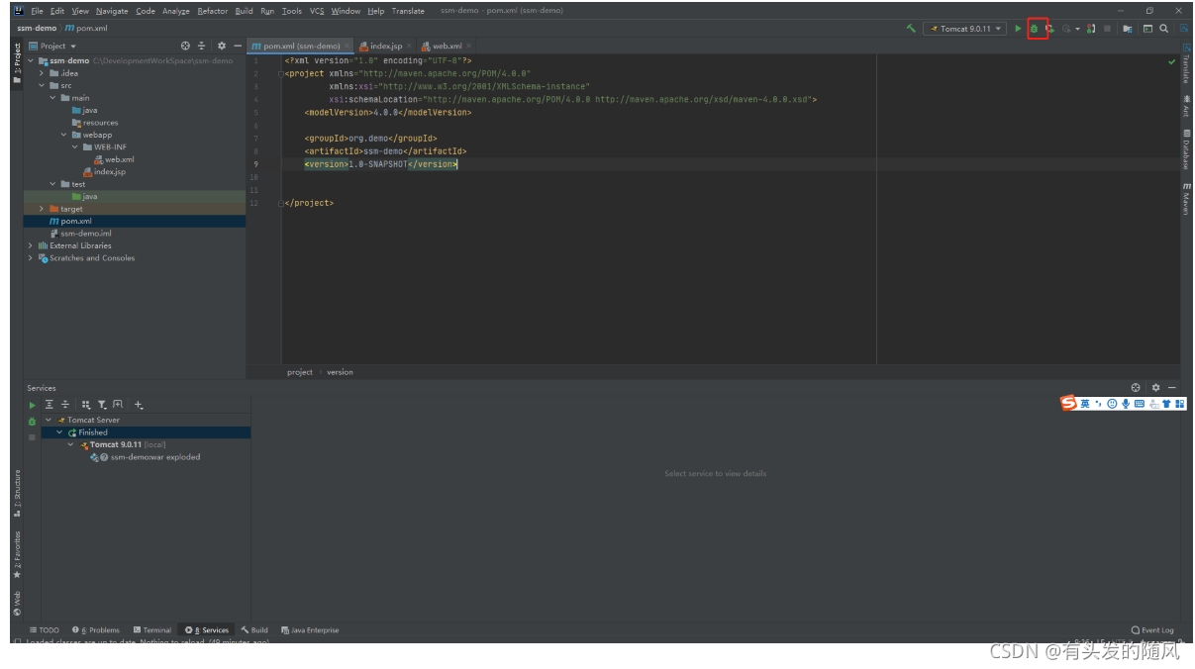Expand the target folder
The image size is (1195, 669).
coord(42,209)
